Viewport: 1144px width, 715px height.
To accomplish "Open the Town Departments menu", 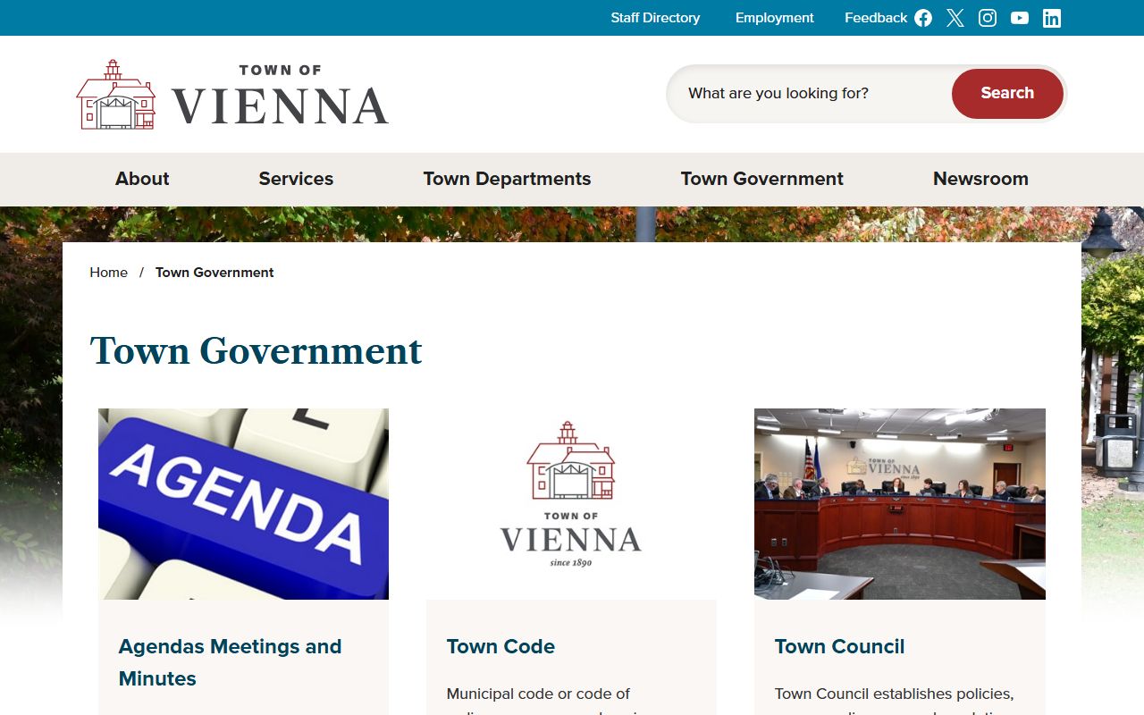I will [507, 179].
